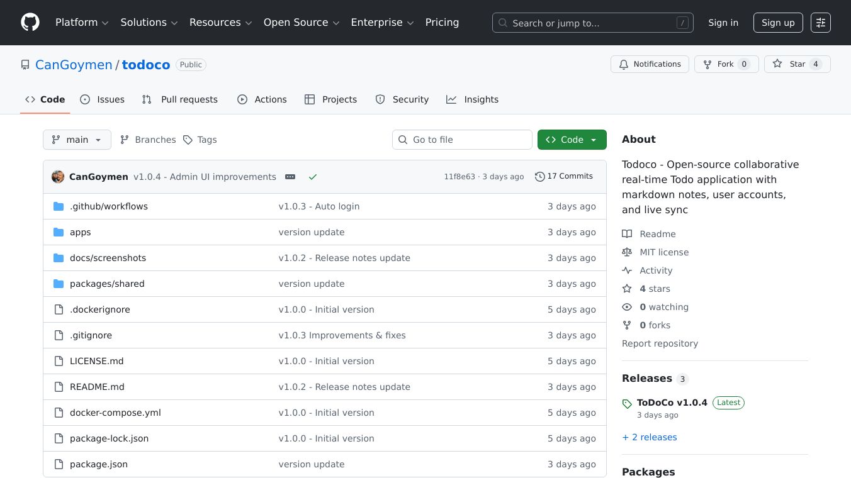Click the GitHub logo icon

coord(30,23)
